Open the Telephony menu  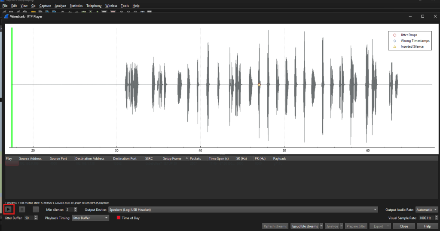94,6
